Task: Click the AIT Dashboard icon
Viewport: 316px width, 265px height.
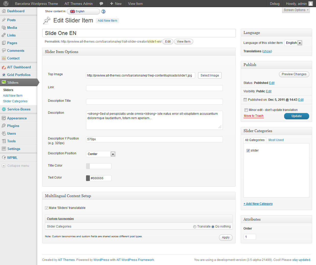Action: (x=4, y=67)
